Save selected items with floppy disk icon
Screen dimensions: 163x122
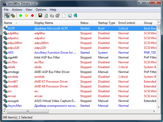coord(40,16)
